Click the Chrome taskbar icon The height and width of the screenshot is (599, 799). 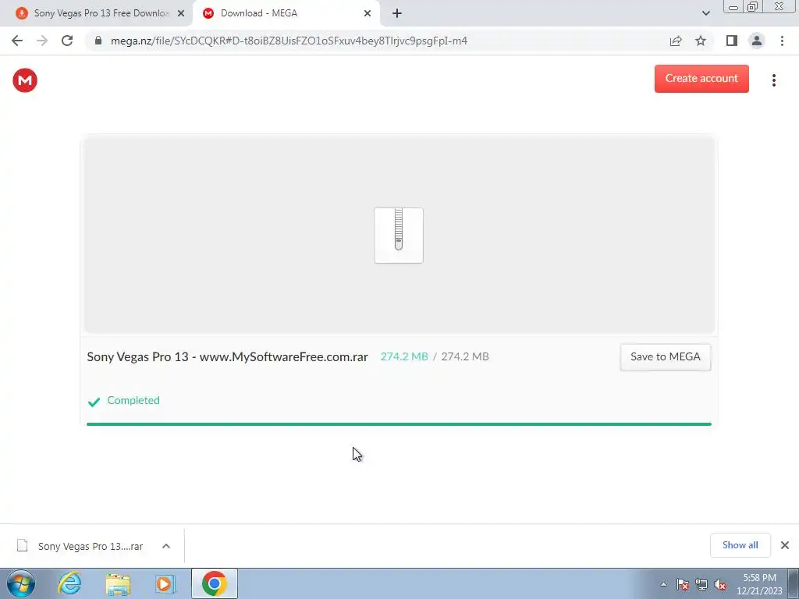tap(215, 583)
